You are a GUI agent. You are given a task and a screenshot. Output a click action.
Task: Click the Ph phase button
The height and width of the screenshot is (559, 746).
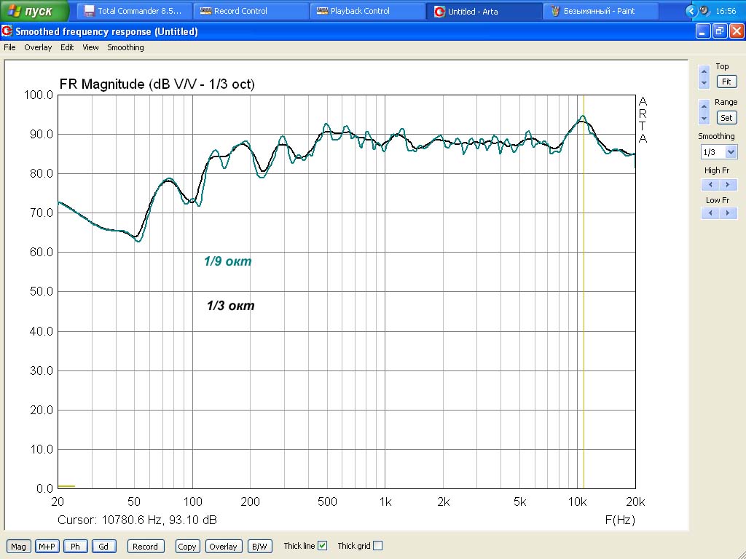point(75,547)
